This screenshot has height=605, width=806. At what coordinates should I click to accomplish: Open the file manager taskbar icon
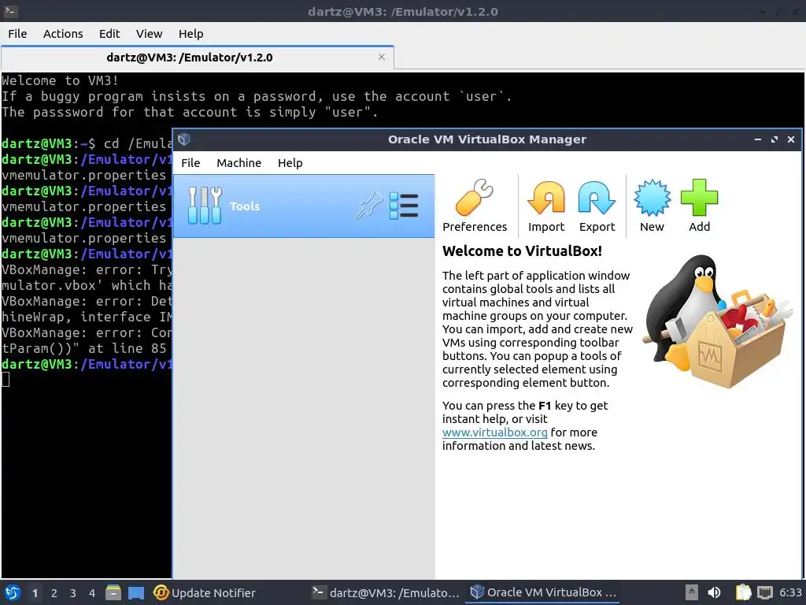113,592
